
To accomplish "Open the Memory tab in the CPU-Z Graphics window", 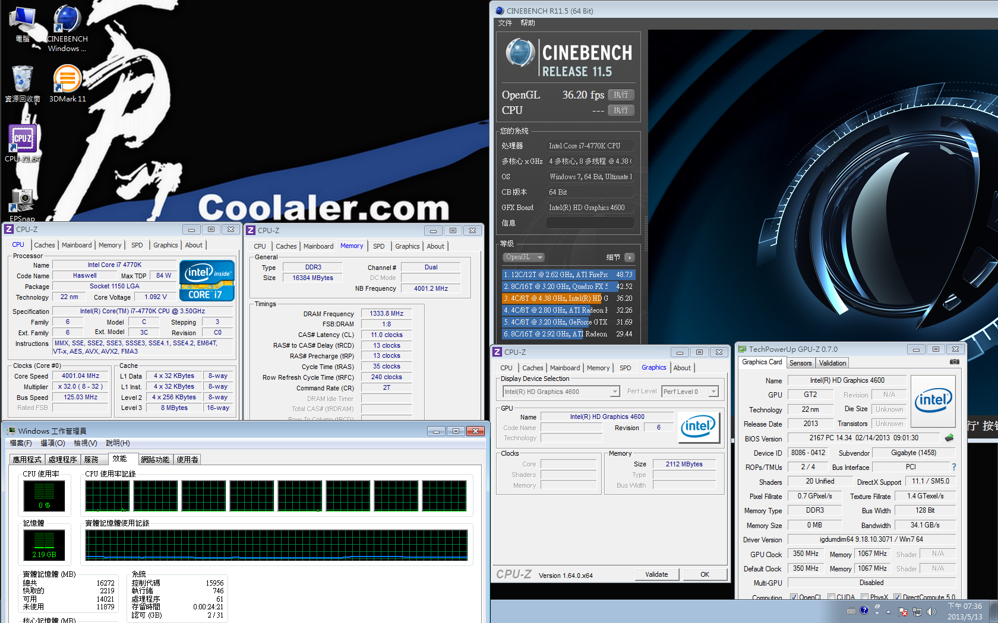I will pyautogui.click(x=598, y=368).
